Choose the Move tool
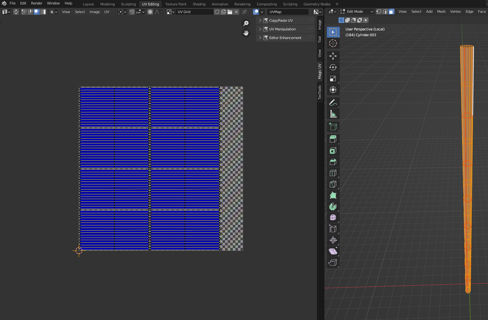Screen dimensions: 488x320 click(x=333, y=56)
